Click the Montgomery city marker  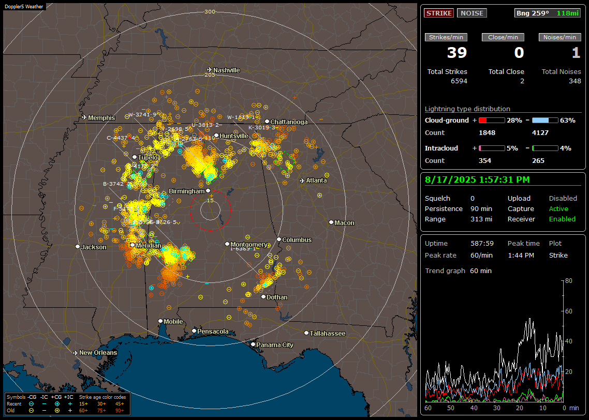[227, 244]
